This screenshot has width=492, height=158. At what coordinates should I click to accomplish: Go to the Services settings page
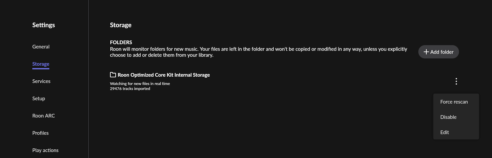point(41,81)
